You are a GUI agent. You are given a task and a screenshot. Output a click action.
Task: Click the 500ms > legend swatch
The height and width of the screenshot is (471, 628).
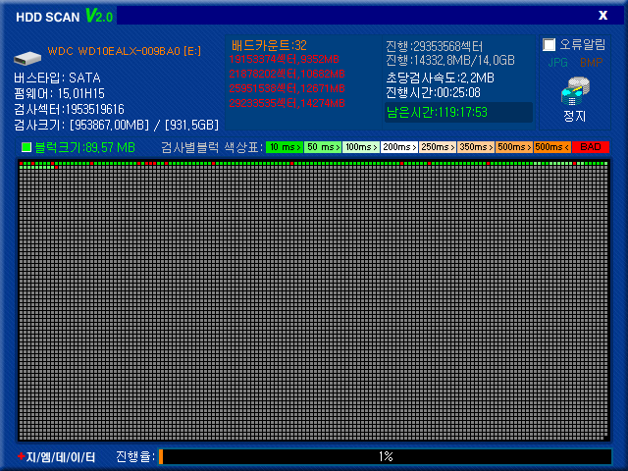[x=514, y=147]
